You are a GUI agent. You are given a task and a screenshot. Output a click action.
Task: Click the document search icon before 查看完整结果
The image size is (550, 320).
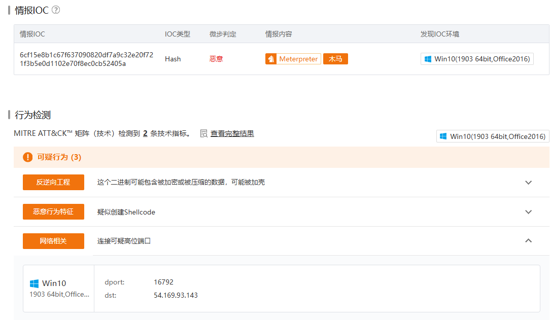pos(204,134)
